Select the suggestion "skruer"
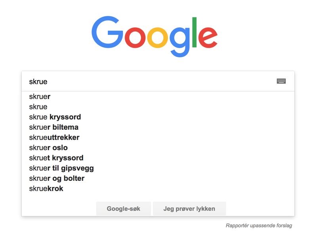This screenshot has height=244, width=317. click(40, 96)
